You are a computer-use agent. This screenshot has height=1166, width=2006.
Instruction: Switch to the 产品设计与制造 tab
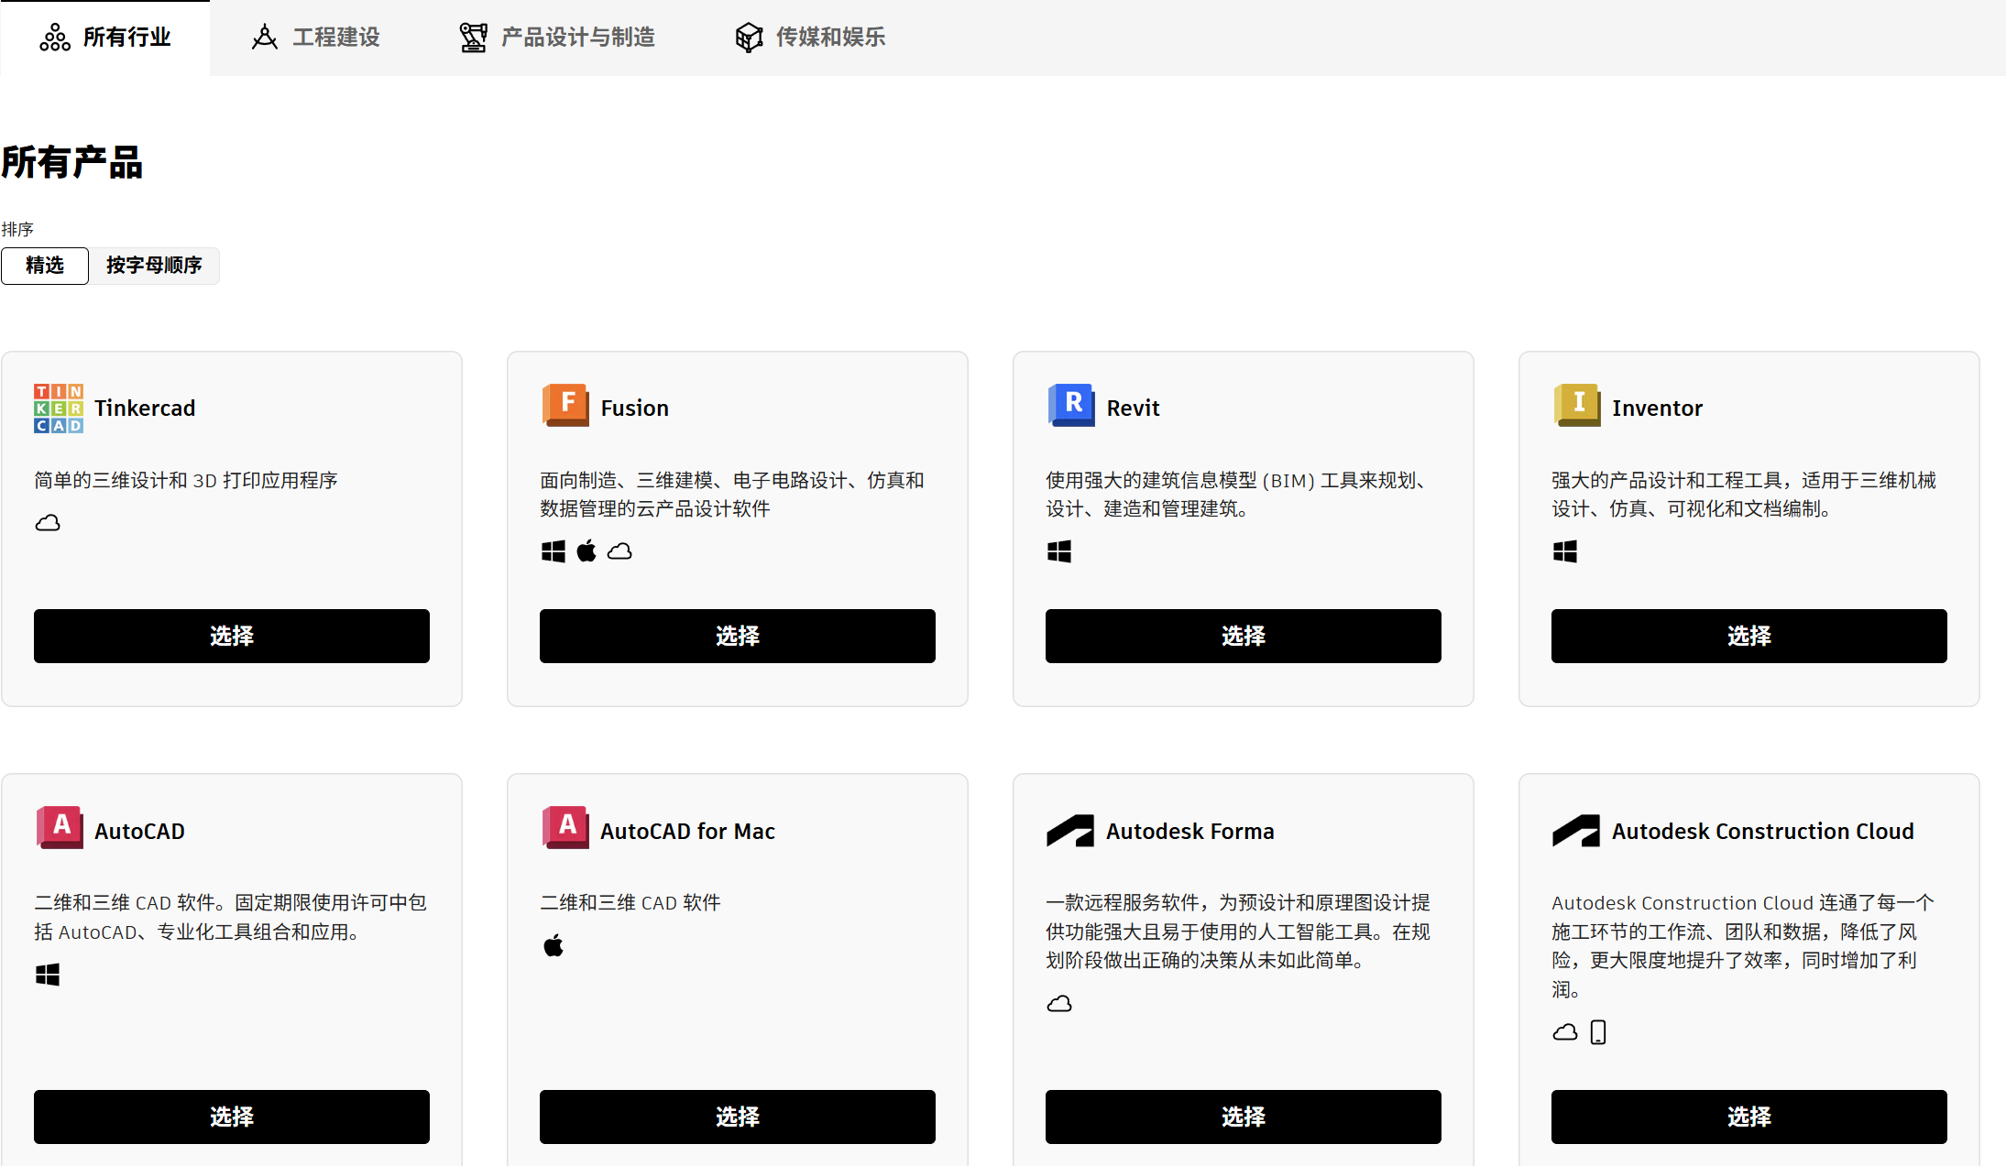(556, 38)
